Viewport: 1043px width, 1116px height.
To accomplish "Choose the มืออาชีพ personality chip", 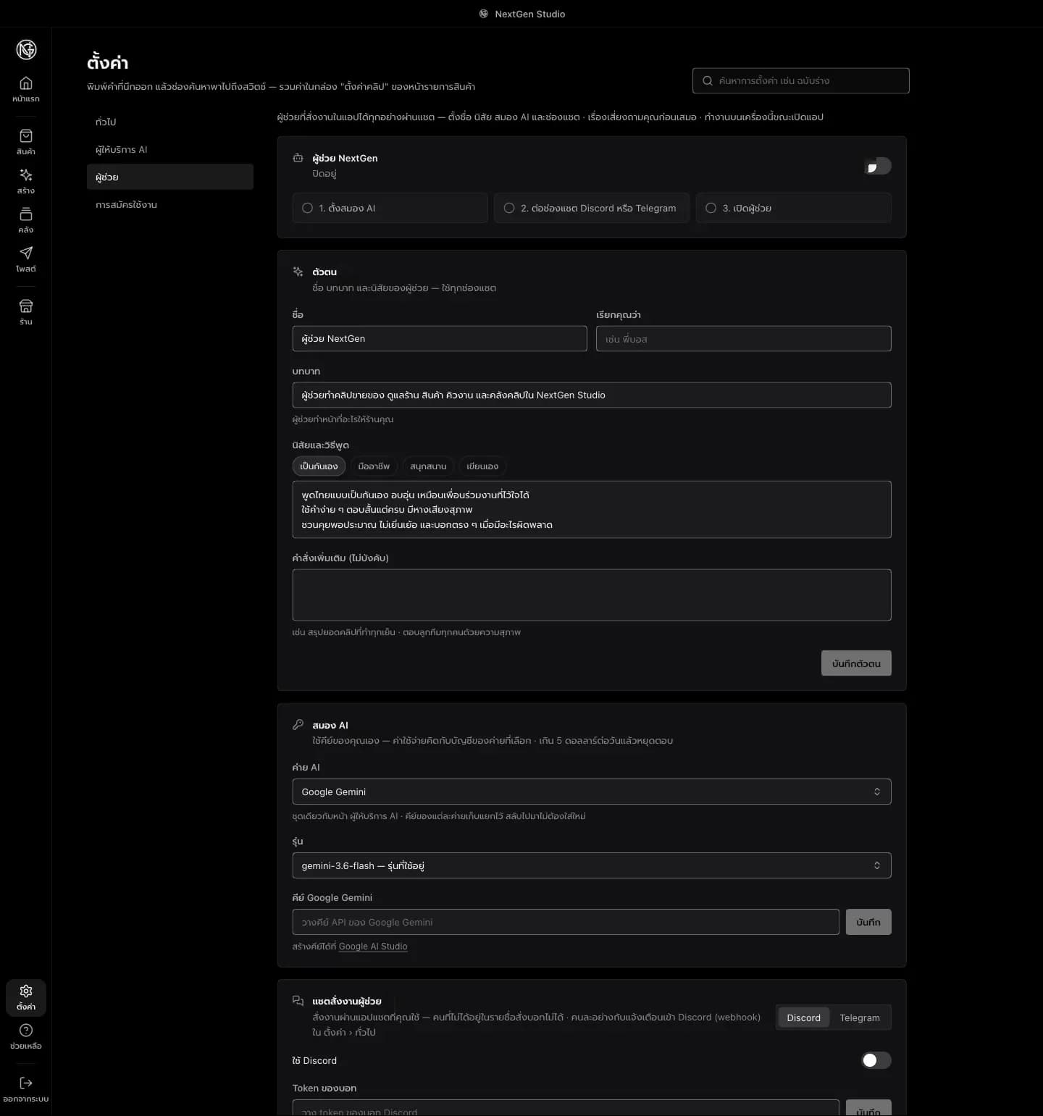I will [x=374, y=466].
